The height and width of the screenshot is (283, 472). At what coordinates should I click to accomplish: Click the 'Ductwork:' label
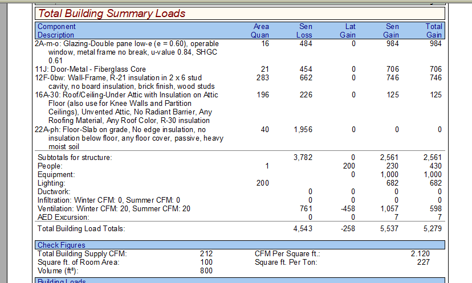tap(54, 191)
